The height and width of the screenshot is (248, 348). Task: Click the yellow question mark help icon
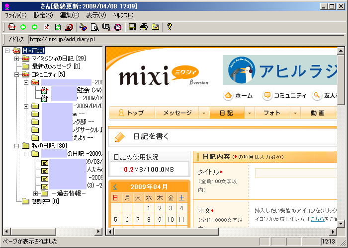pyautogui.click(x=170, y=27)
